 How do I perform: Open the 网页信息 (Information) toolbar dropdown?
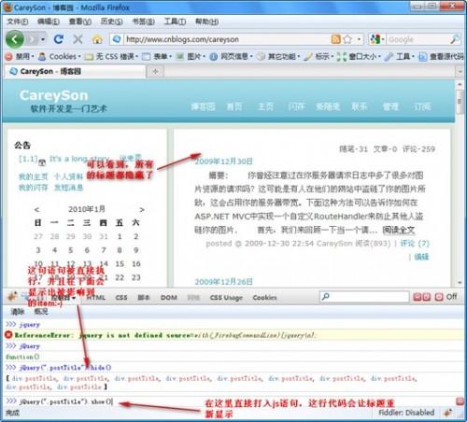231,57
